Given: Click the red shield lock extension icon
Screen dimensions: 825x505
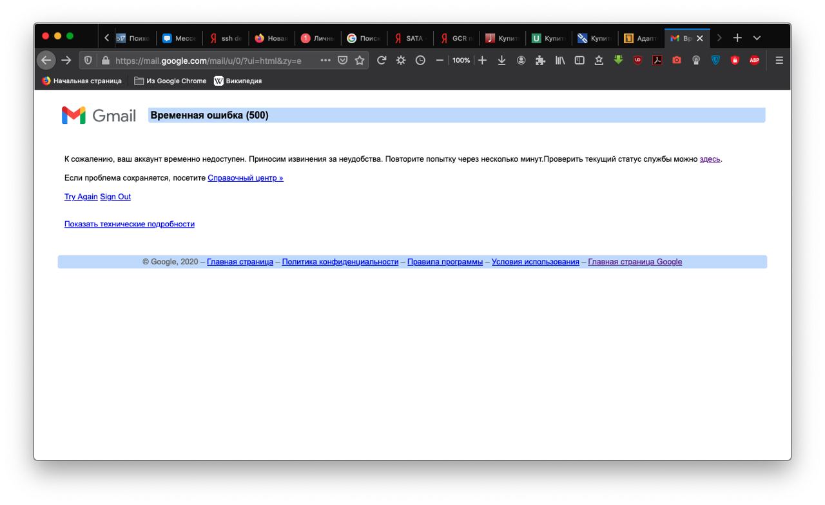Looking at the screenshot, I should pyautogui.click(x=735, y=60).
